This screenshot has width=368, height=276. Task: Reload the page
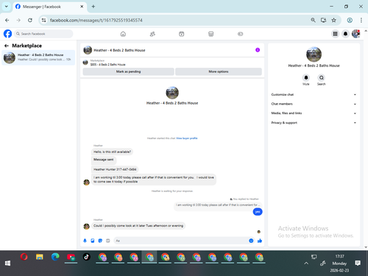click(30, 20)
